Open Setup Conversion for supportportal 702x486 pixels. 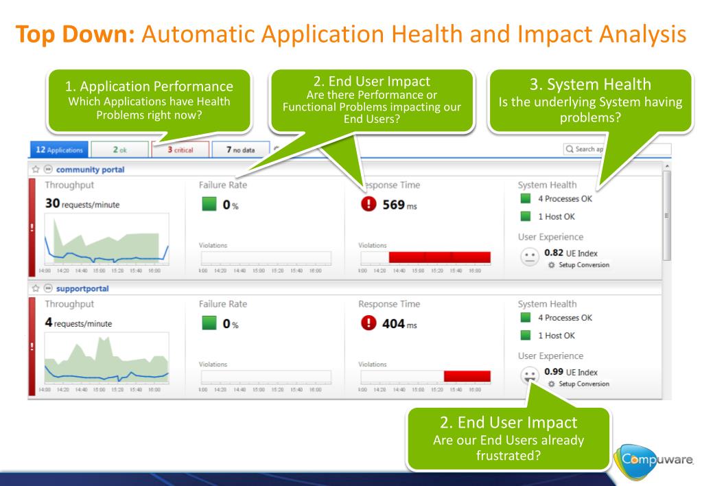pyautogui.click(x=584, y=384)
